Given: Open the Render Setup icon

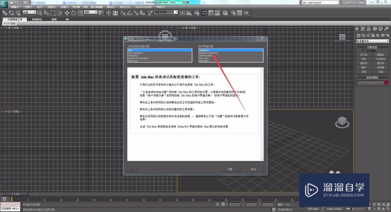Looking at the screenshot, I should (x=233, y=13).
